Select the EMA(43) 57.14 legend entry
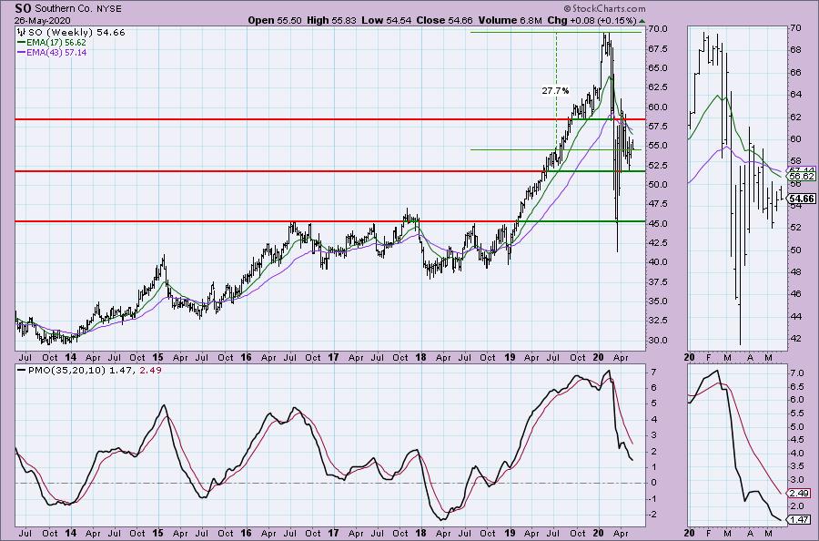The image size is (819, 541). (55, 53)
